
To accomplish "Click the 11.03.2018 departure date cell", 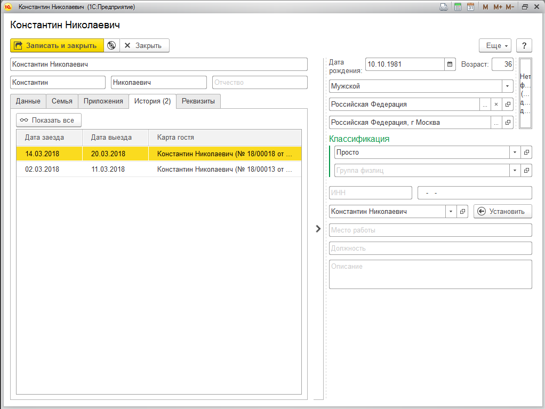I will click(115, 169).
